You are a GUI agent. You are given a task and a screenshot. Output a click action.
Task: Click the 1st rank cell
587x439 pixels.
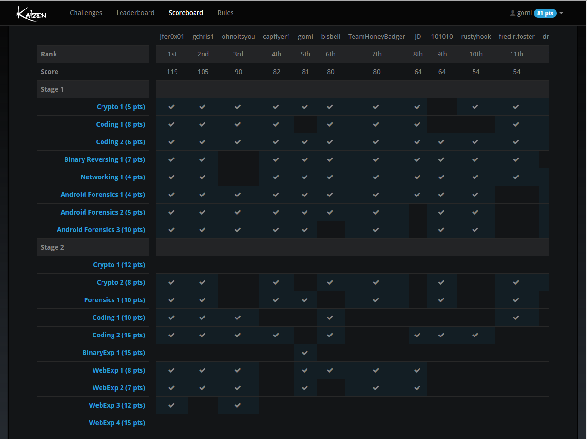click(x=172, y=54)
